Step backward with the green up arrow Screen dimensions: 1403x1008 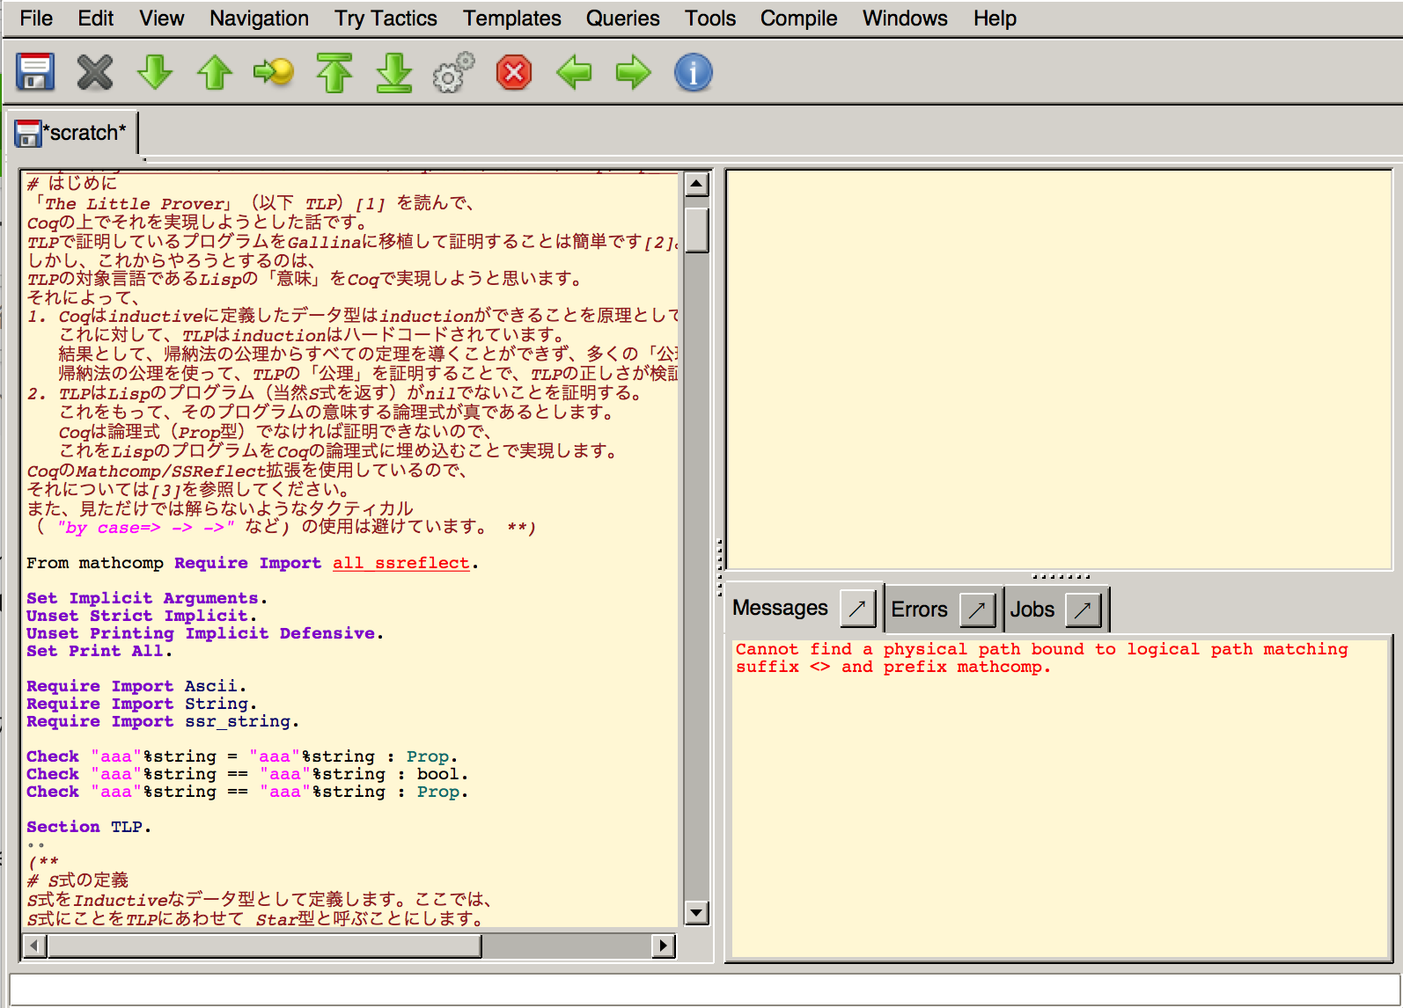(x=214, y=72)
